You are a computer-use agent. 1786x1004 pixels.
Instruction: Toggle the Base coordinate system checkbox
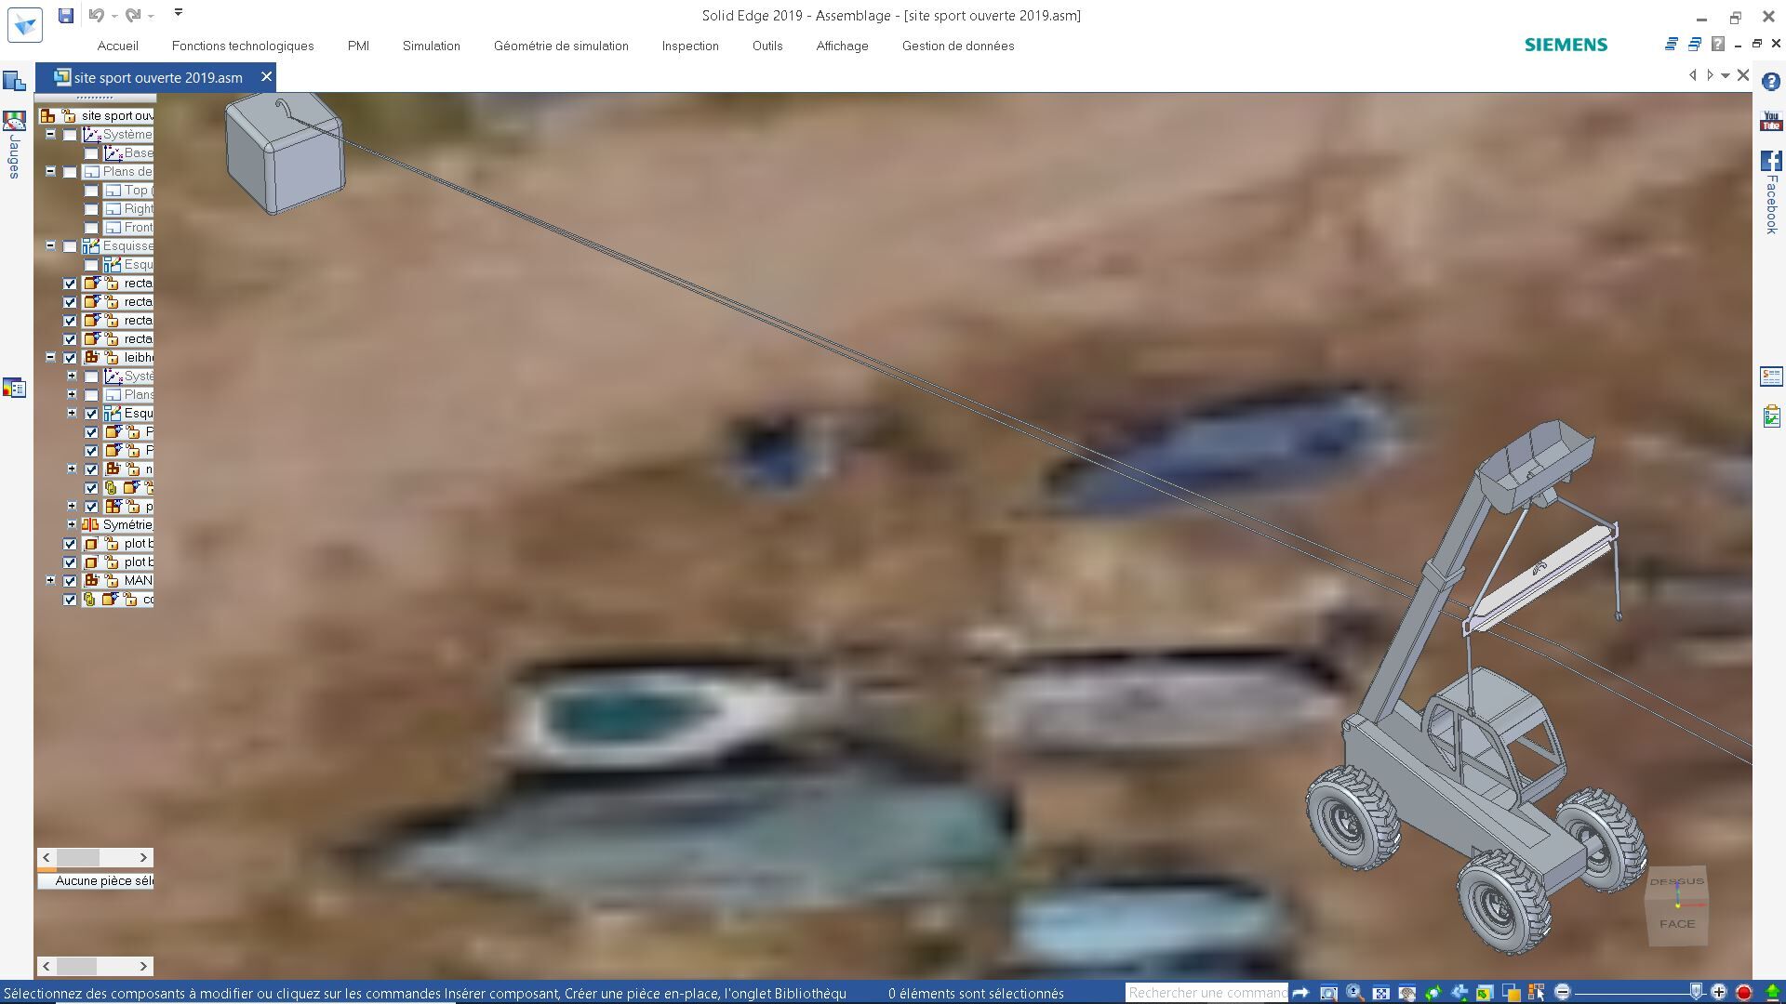click(91, 153)
